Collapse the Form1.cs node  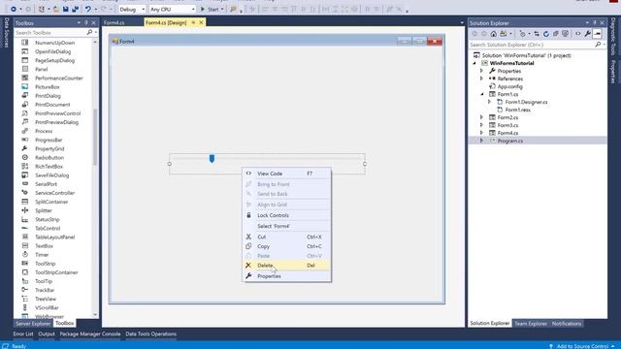pyautogui.click(x=482, y=94)
